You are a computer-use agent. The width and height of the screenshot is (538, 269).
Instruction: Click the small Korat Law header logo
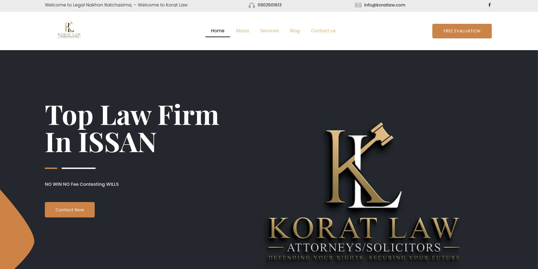69,30
